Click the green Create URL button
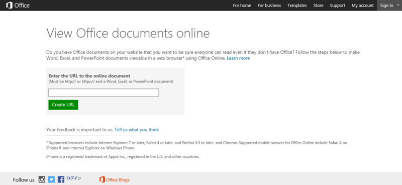 click(63, 105)
